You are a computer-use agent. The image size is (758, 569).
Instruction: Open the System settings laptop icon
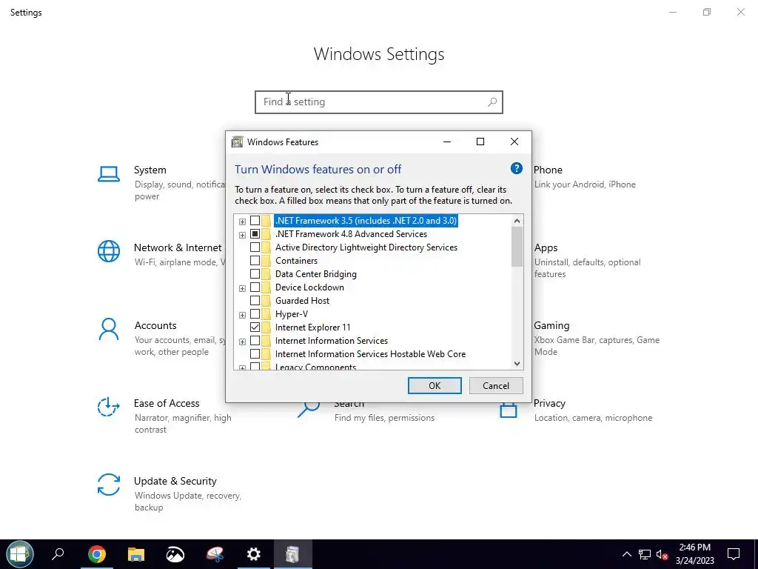click(109, 174)
